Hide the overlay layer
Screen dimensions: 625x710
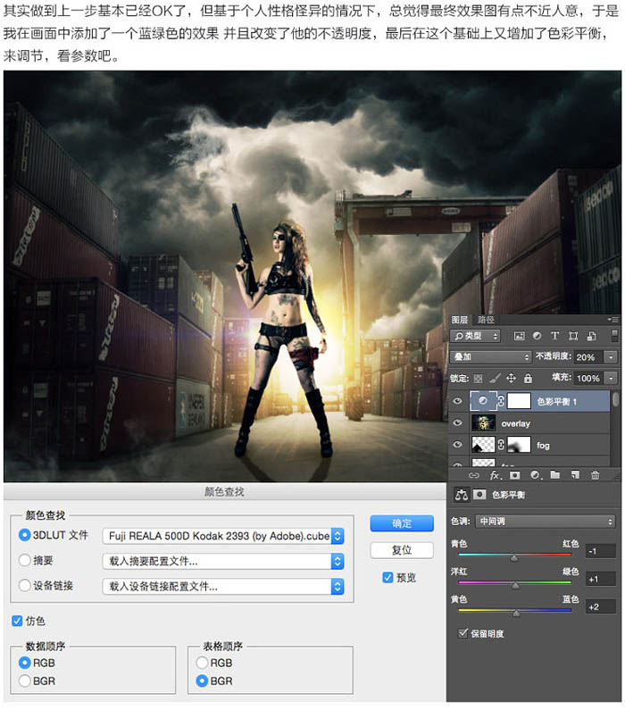pyautogui.click(x=457, y=423)
